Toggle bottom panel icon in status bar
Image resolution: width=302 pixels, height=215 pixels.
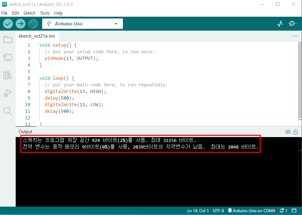[x=294, y=210]
